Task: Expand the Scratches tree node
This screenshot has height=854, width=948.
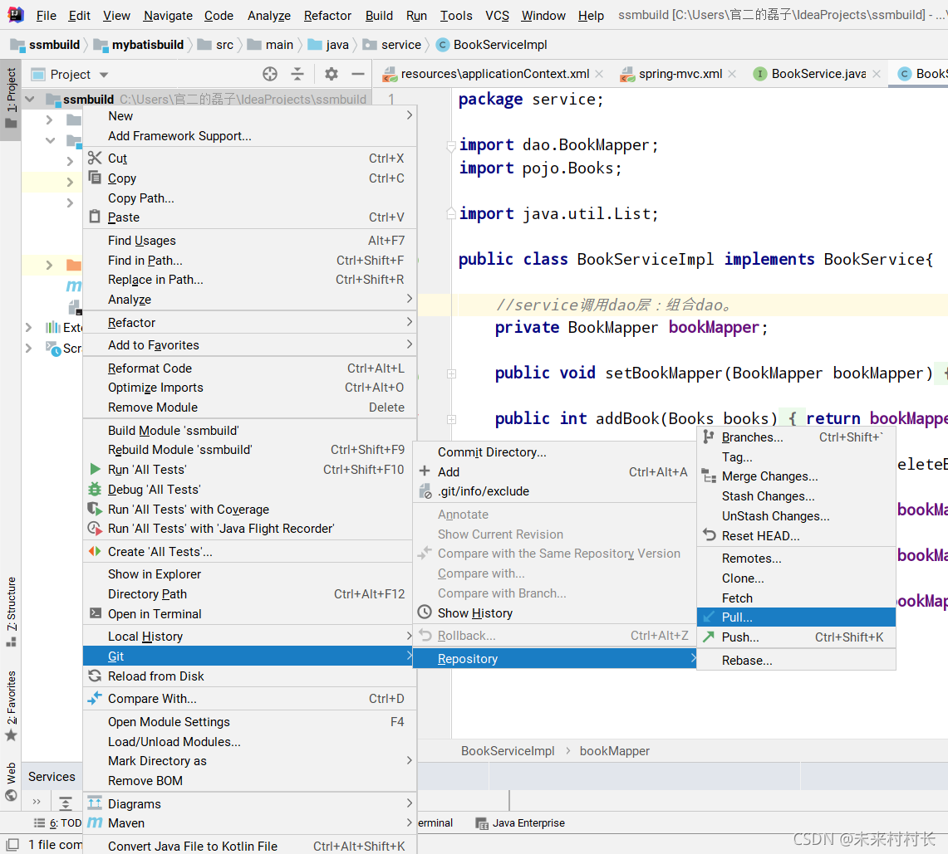Action: point(28,348)
